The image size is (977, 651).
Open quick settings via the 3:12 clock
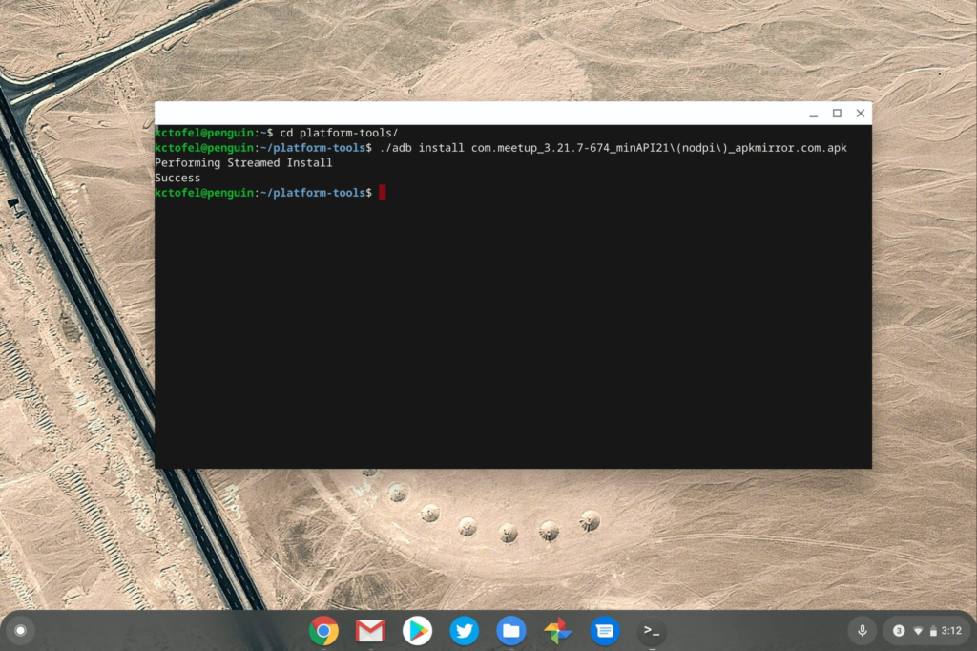click(951, 631)
